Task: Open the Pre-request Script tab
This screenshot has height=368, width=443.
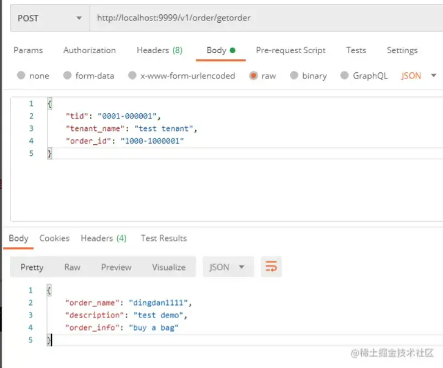Action: point(291,50)
